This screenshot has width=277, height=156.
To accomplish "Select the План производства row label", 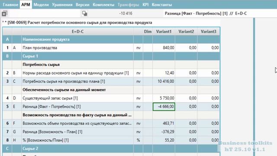I will coord(40,48).
